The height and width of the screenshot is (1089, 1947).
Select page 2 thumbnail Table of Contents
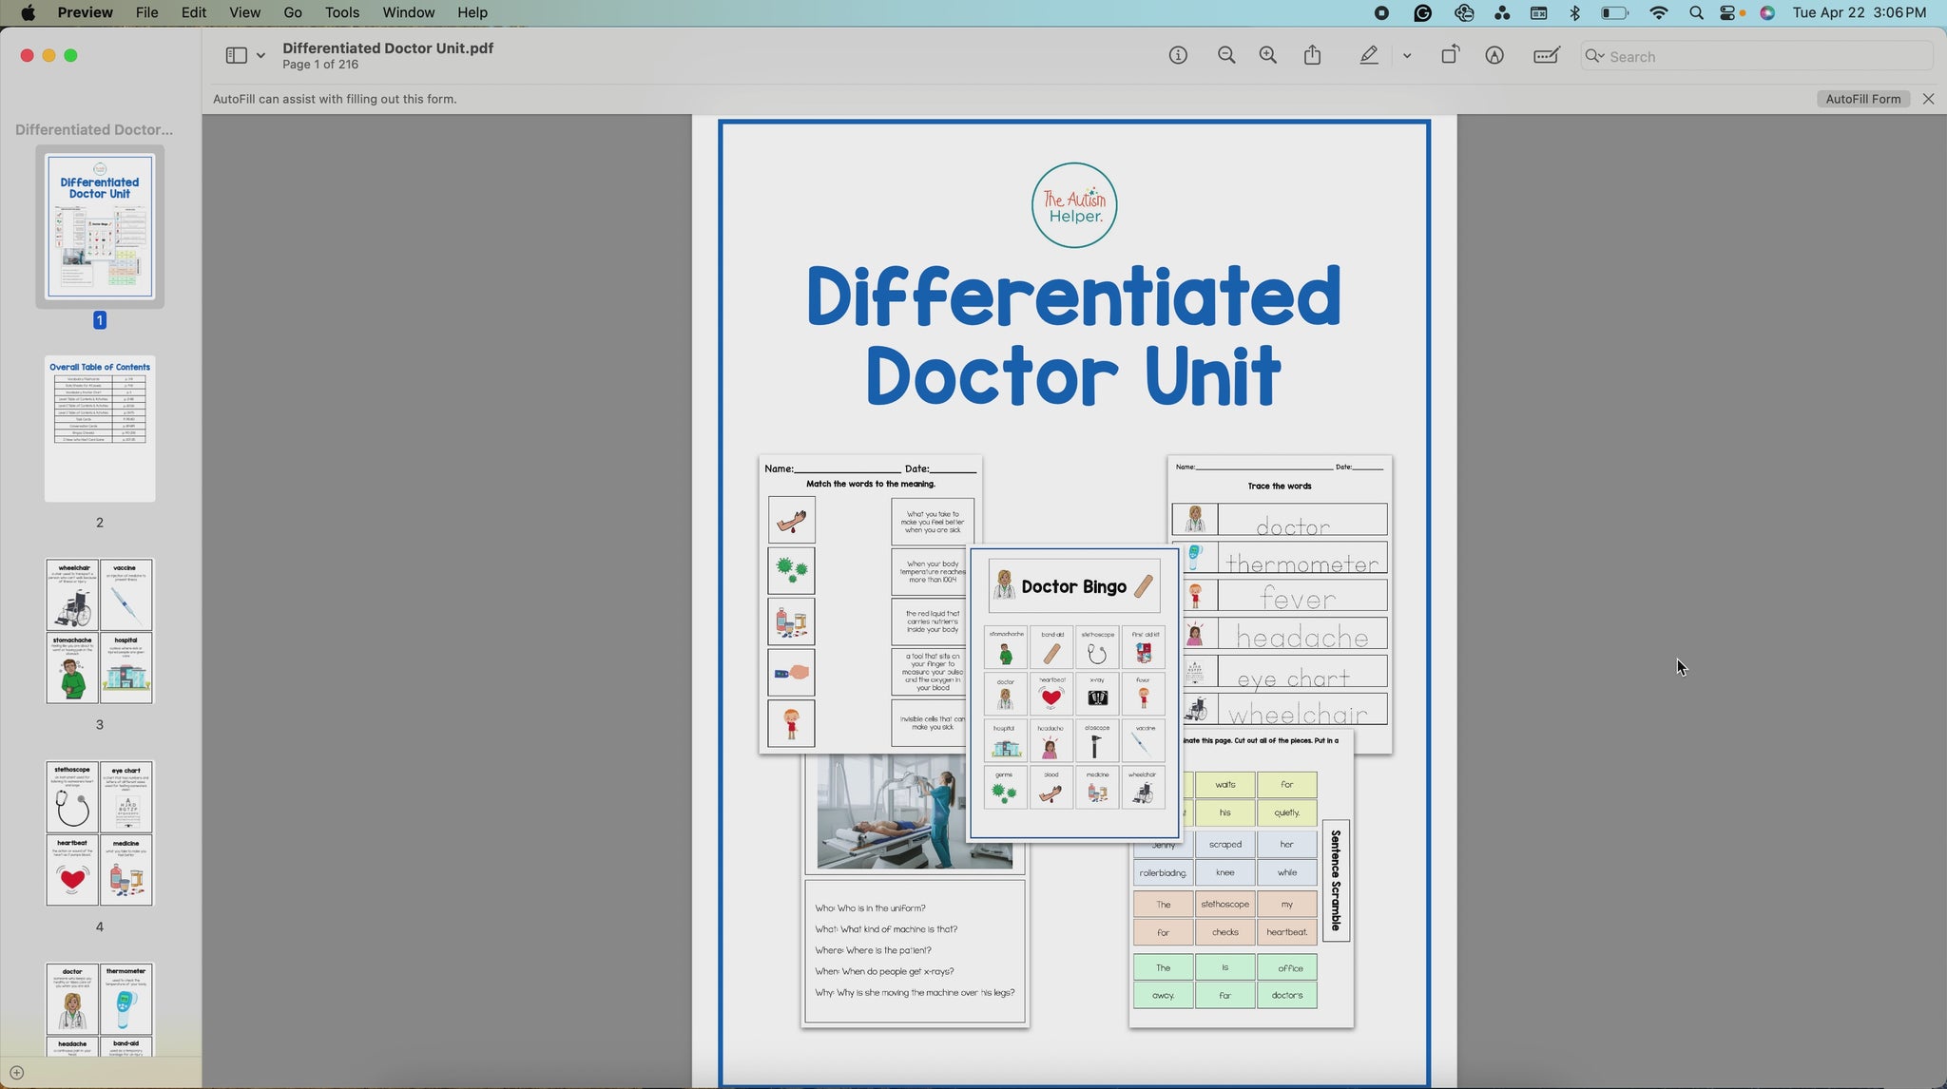pos(100,429)
